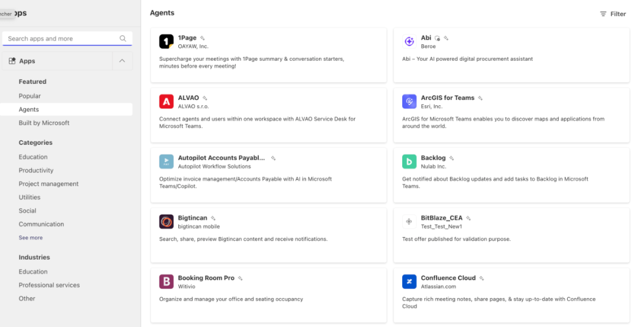Click the agent sparkle badge beside Backlog
Viewport: 638px width, 327px height.
click(451, 158)
